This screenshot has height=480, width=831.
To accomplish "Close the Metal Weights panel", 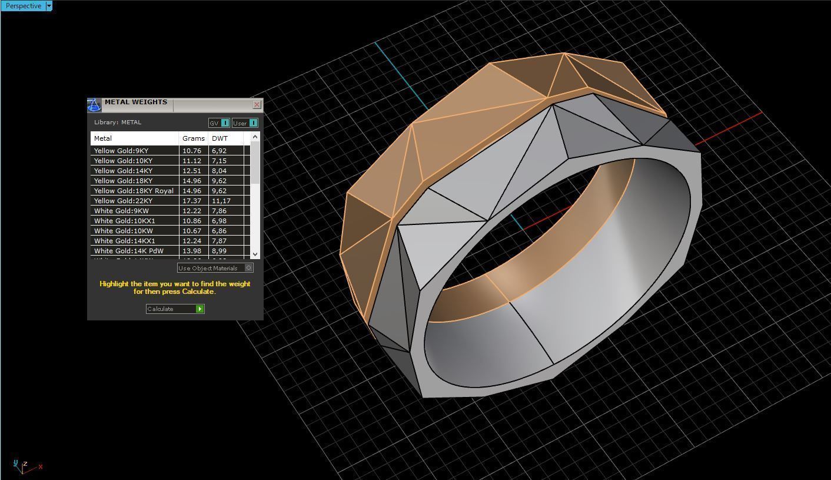I will 257,105.
